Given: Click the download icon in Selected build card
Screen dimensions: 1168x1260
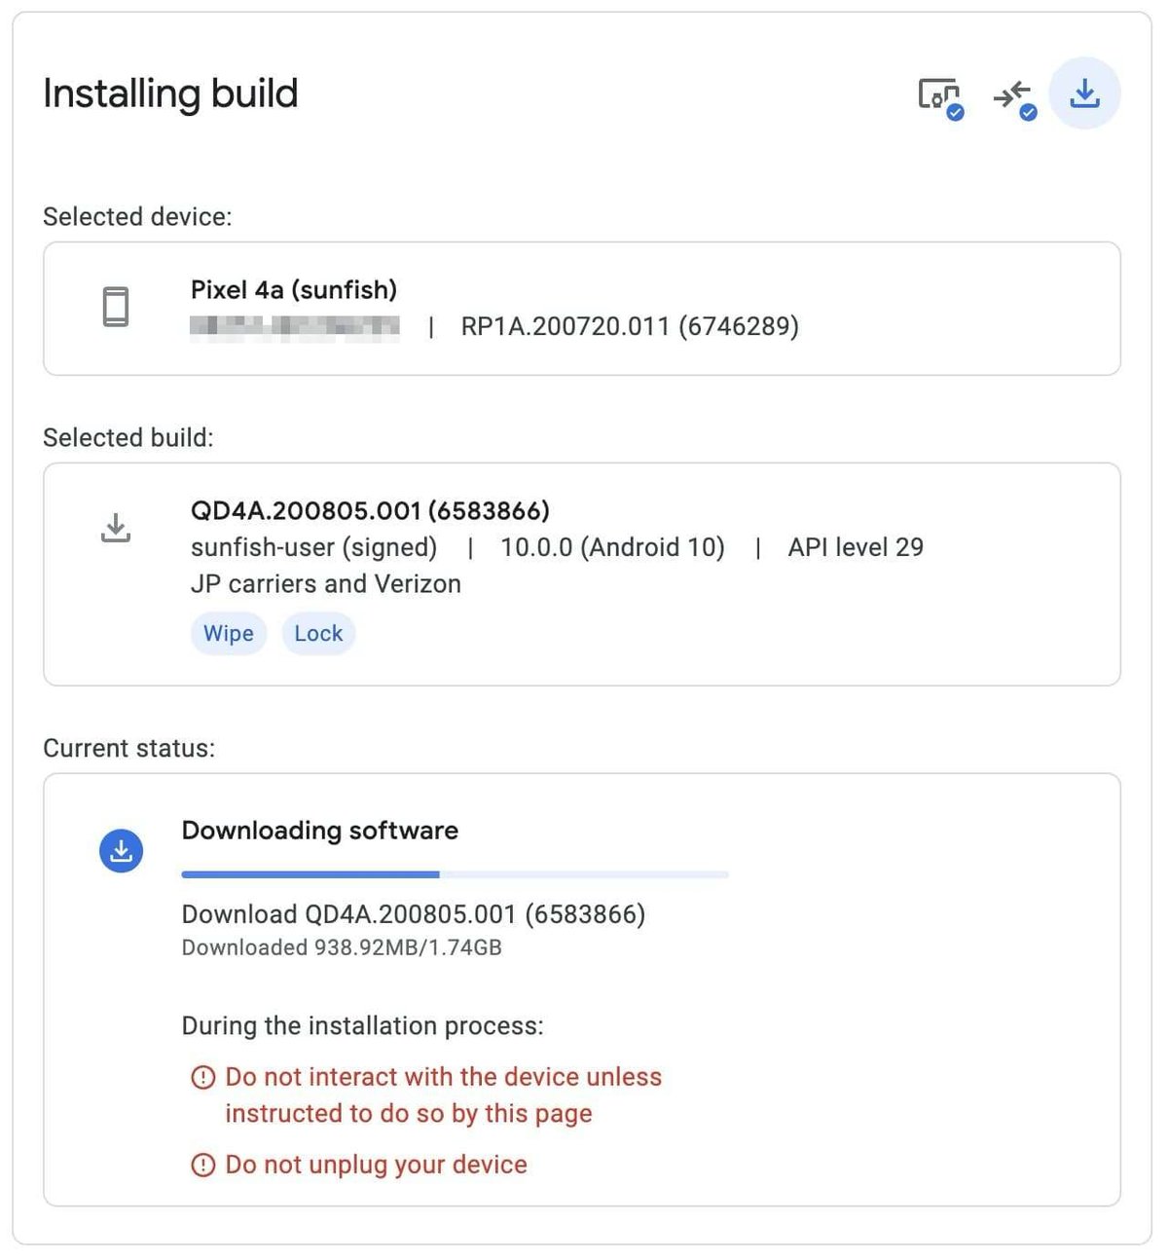Looking at the screenshot, I should pos(116,528).
